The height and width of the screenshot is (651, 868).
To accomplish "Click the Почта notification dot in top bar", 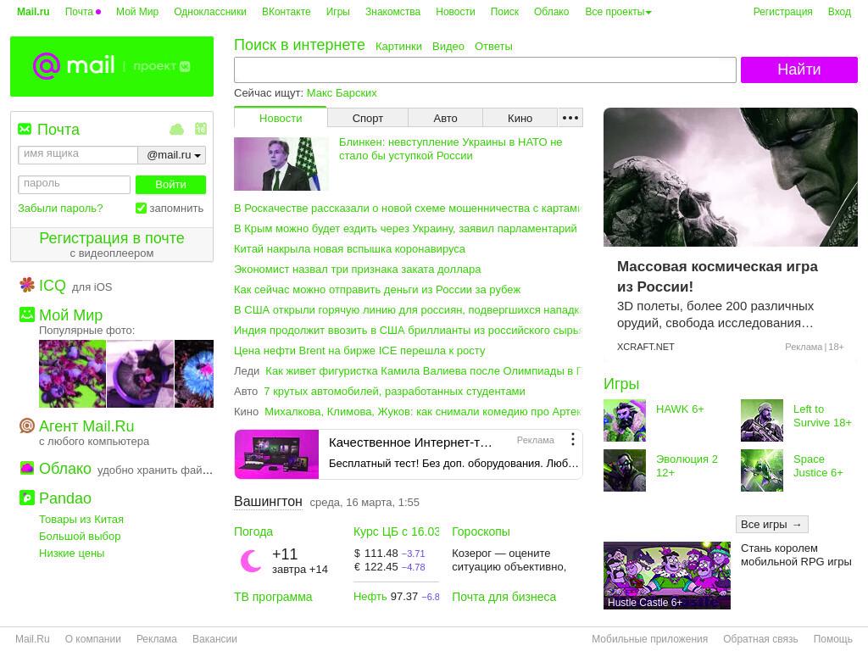I will click(x=98, y=12).
